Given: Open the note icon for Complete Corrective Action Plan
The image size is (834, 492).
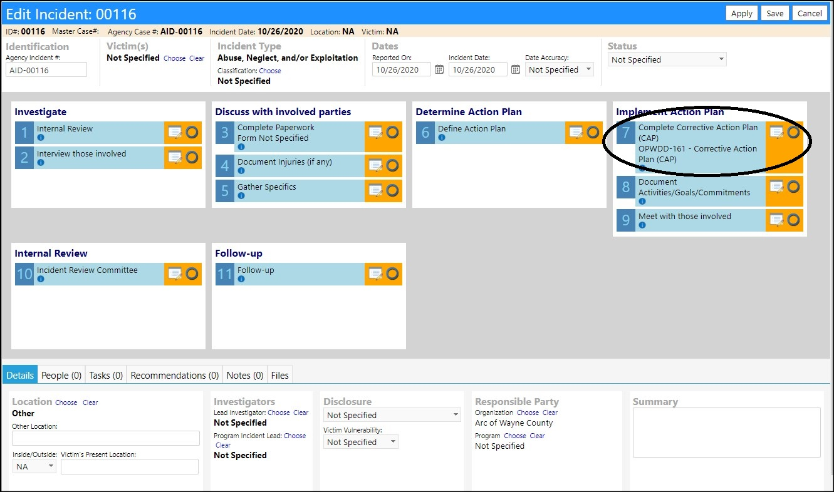Looking at the screenshot, I should [x=776, y=132].
